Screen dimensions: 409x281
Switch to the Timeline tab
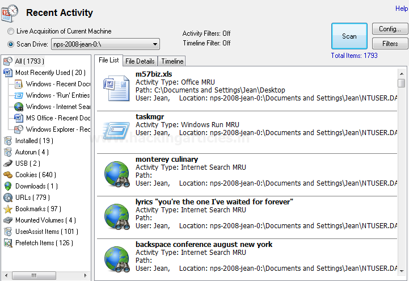pos(172,61)
